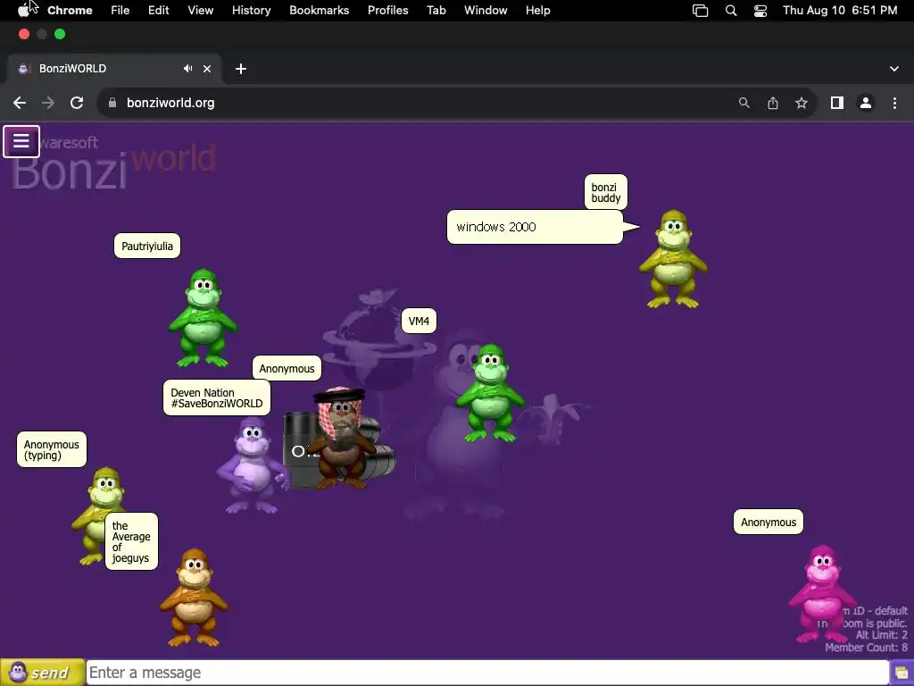Click the windows 2000 speech bubble
The height and width of the screenshot is (686, 914).
pyautogui.click(x=536, y=227)
